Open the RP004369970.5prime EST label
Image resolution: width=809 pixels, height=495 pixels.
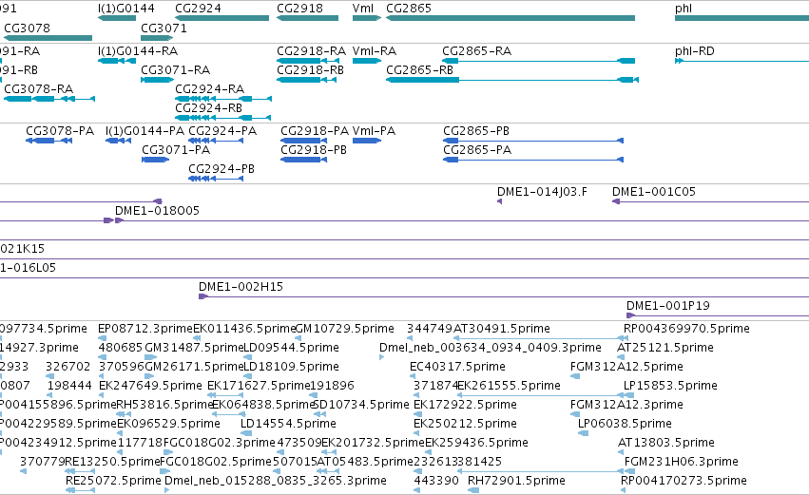(686, 329)
